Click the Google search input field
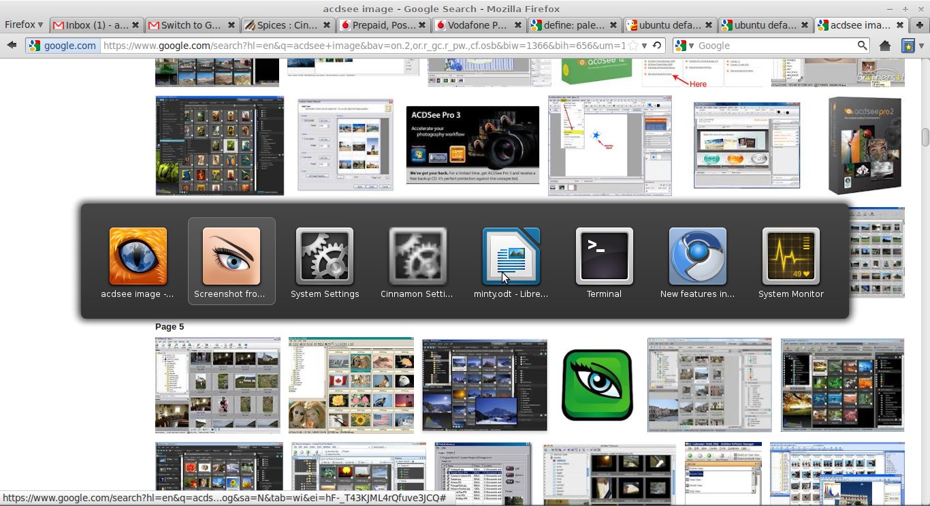The image size is (930, 506). [776, 46]
